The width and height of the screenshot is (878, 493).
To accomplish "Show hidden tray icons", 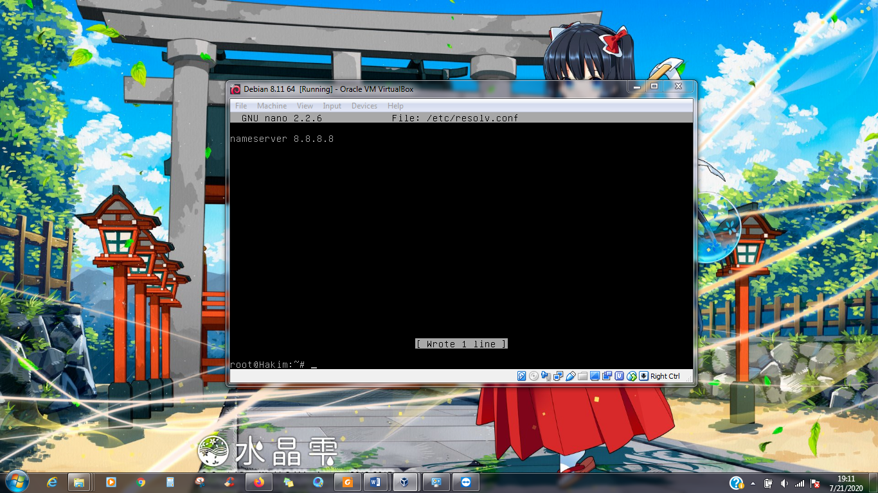I will click(x=753, y=483).
